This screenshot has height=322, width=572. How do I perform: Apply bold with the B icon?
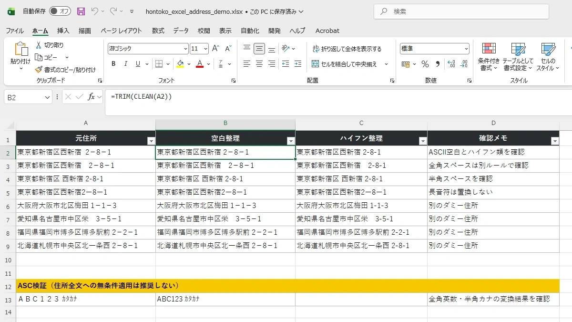coord(113,64)
